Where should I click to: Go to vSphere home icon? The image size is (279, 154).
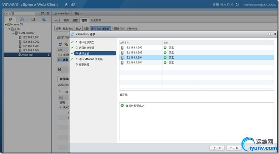66,4
